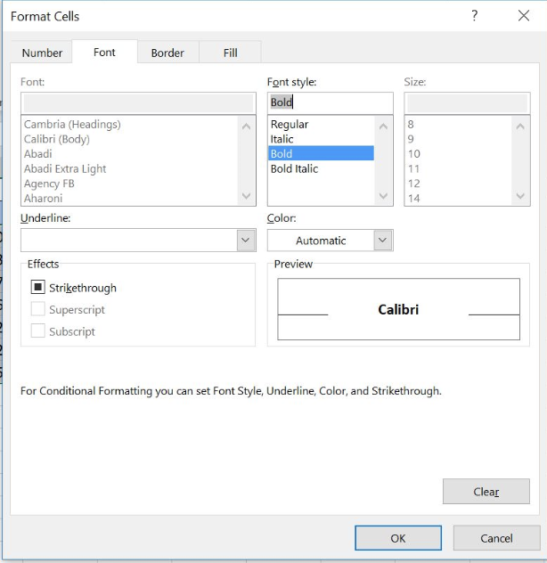Click the Font style input box
The width and height of the screenshot is (547, 563).
[x=330, y=102]
